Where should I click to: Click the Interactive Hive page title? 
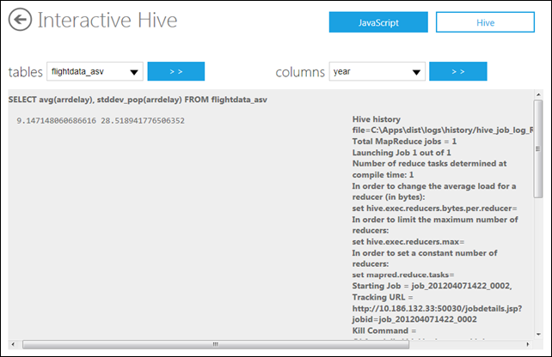[x=107, y=20]
